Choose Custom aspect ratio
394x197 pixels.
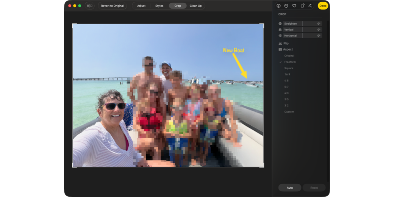point(289,112)
